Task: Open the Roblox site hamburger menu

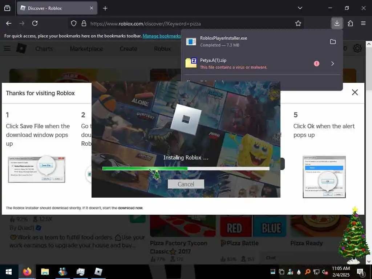Action: [7, 48]
